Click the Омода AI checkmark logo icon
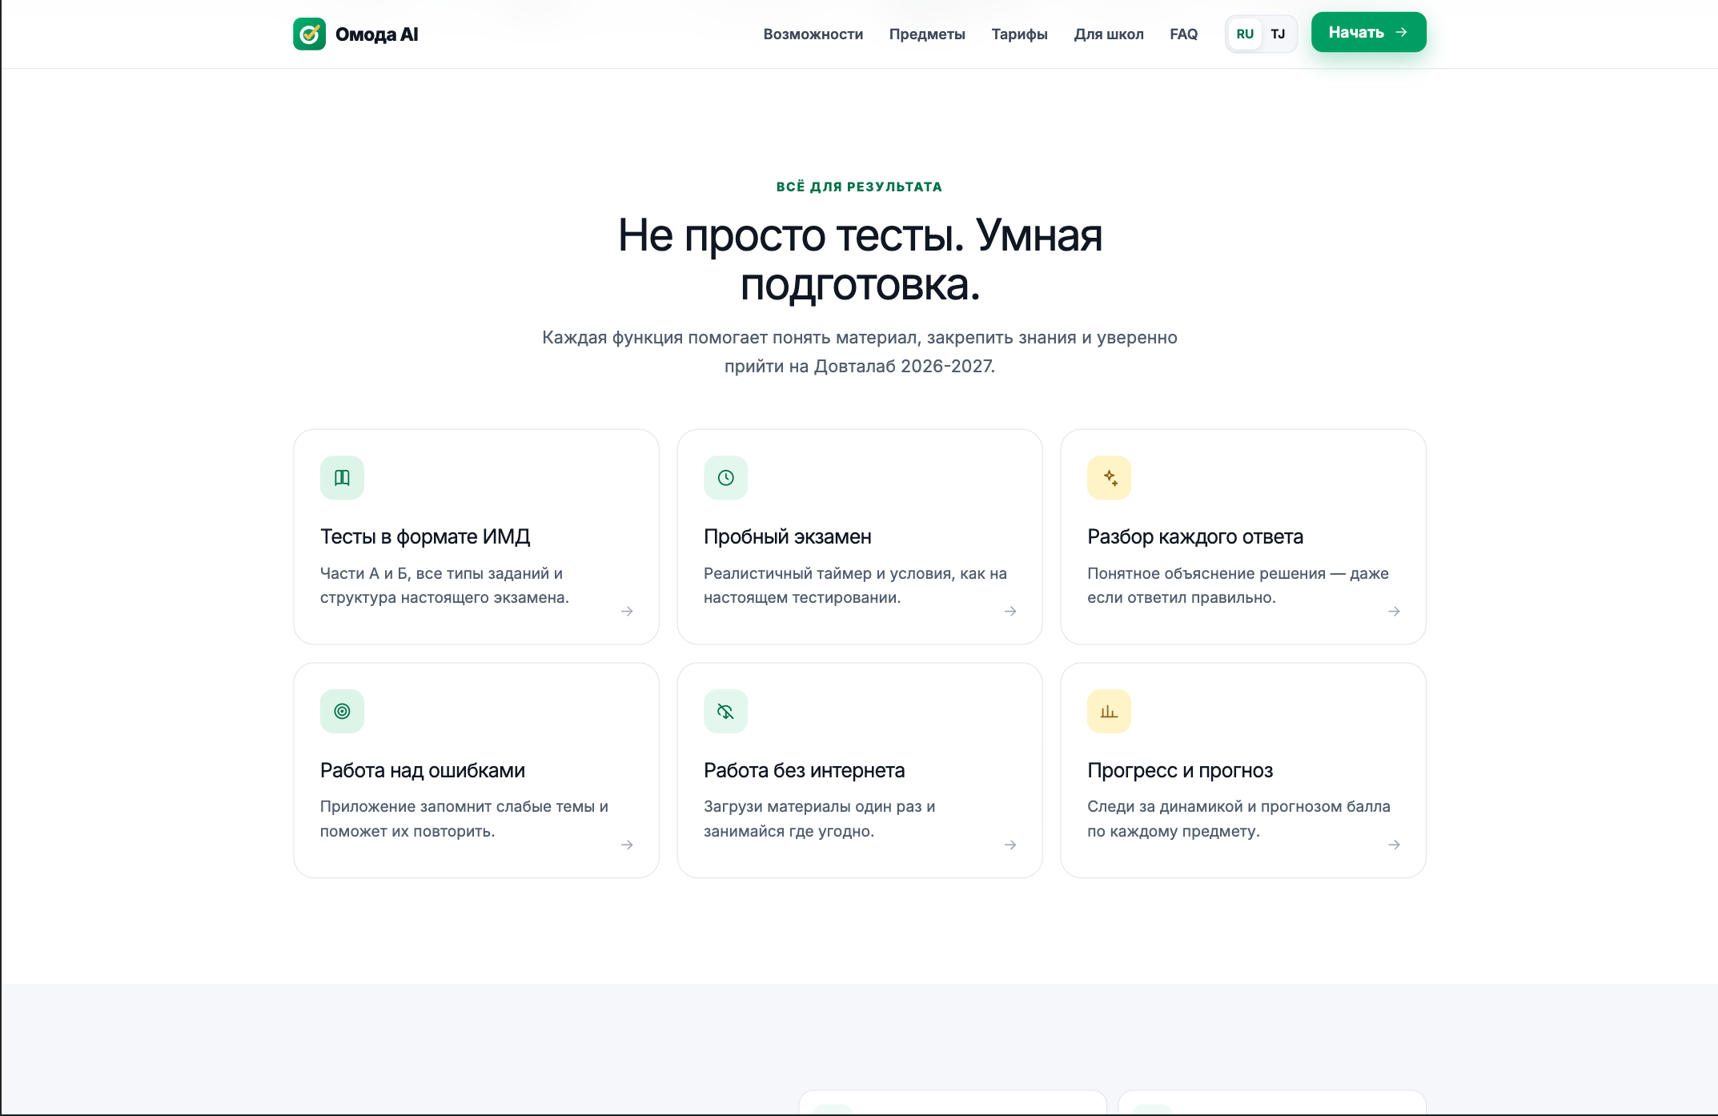 point(309,34)
